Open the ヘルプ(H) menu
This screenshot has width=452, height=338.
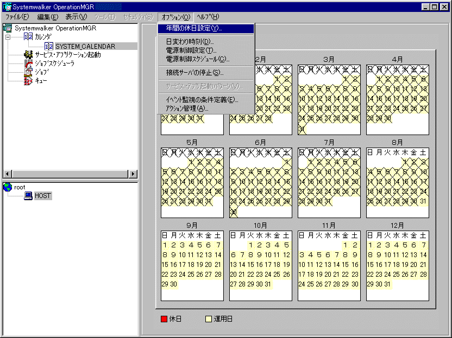(208, 17)
